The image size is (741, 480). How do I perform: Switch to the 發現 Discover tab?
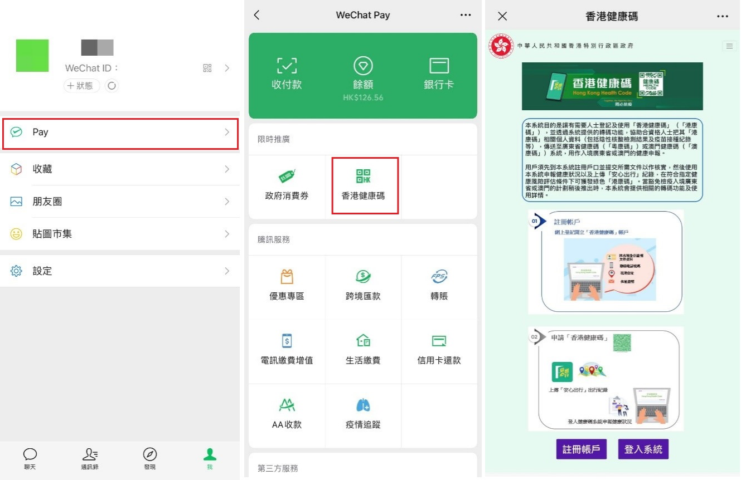[149, 458]
